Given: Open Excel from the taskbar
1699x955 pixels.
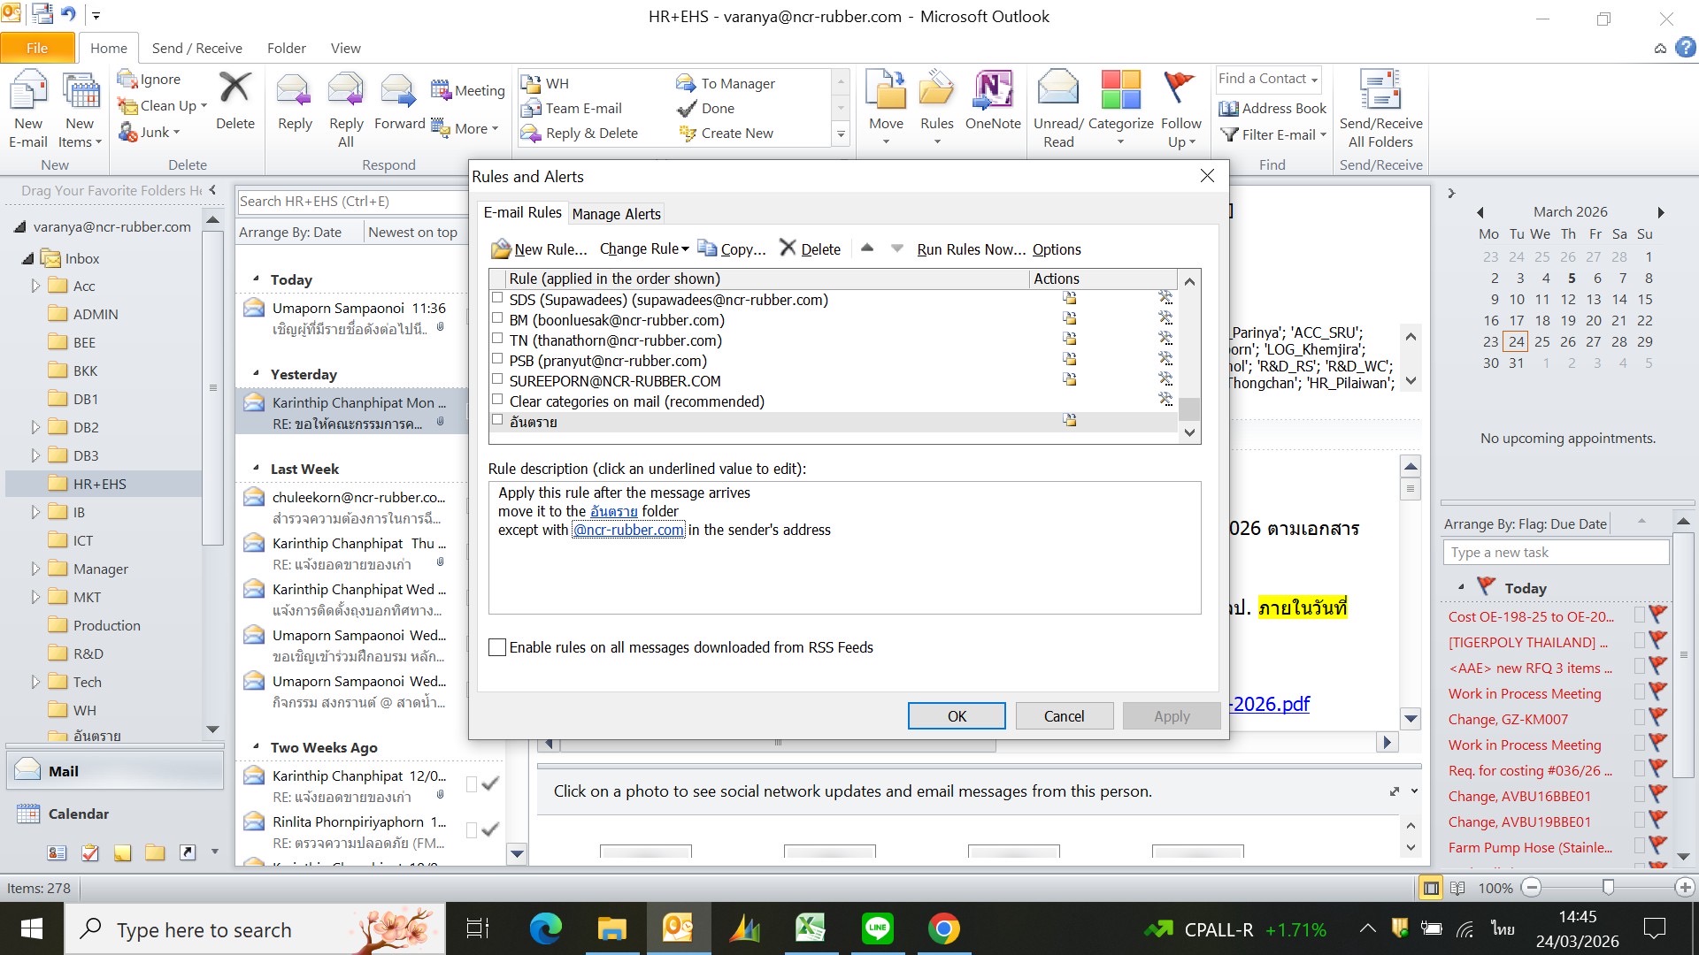Looking at the screenshot, I should pyautogui.click(x=810, y=928).
